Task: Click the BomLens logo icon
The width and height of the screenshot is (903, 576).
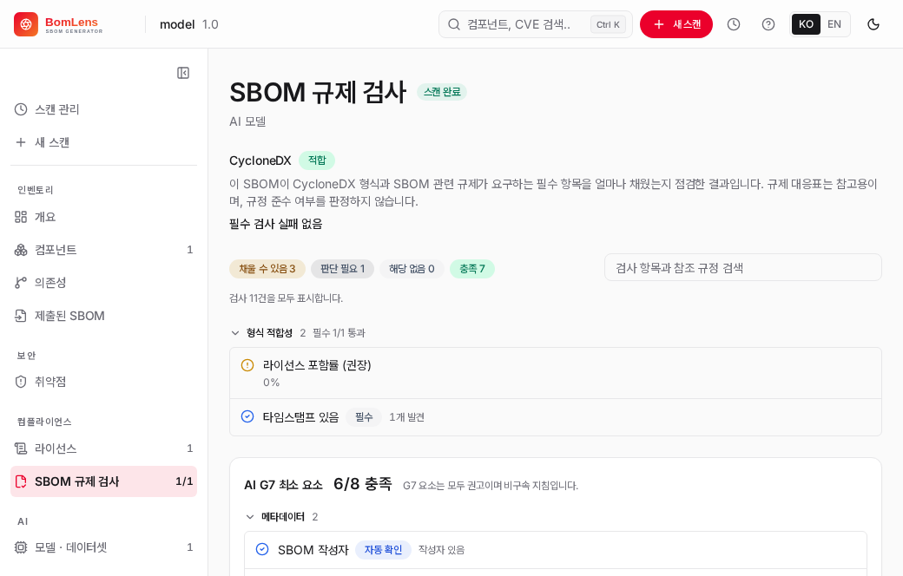Action: coord(26,24)
